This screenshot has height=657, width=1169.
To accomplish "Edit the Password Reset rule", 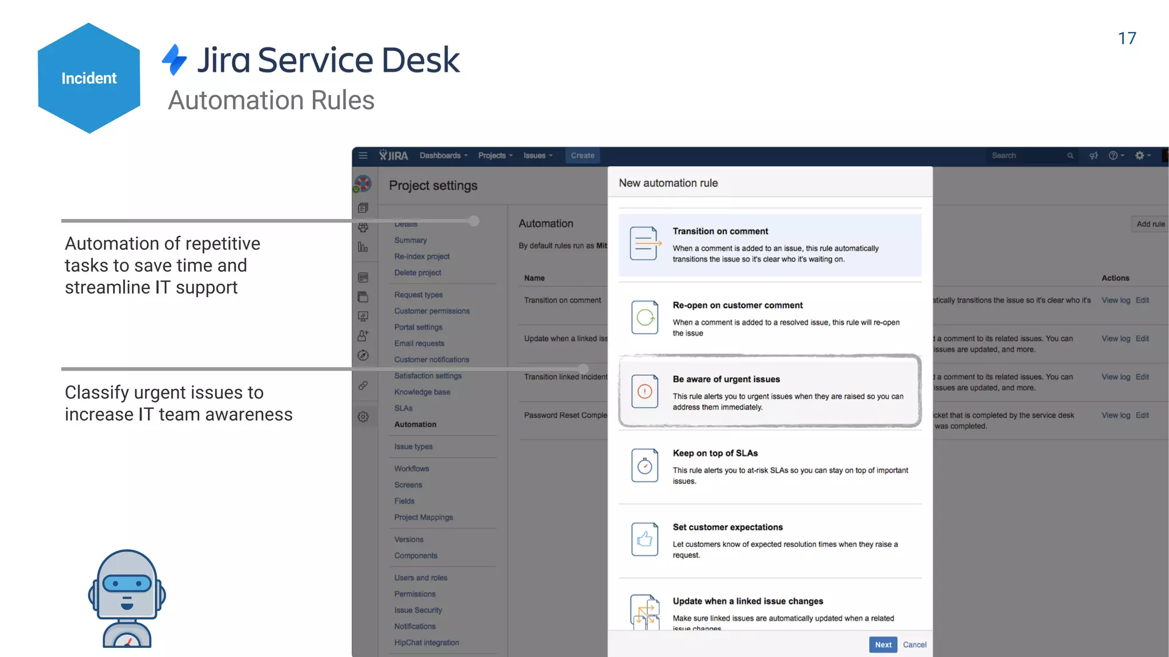I will pyautogui.click(x=1142, y=415).
